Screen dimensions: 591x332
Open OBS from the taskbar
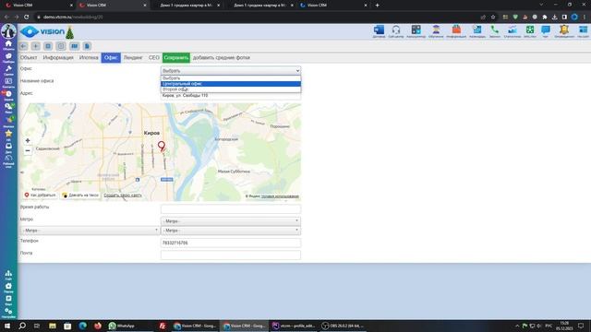(343, 326)
